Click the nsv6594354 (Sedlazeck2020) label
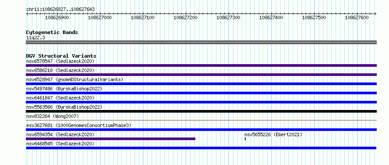The height and width of the screenshot is (165, 389). (x=60, y=134)
